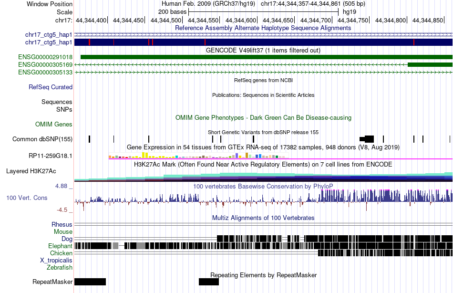Click the green exon block on ENSG00000305169 row
Image resolution: width=453 pixels, height=293 pixels.
pyautogui.click(x=430, y=64)
